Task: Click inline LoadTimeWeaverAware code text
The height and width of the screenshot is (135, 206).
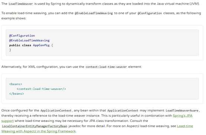Action: click(x=182, y=110)
